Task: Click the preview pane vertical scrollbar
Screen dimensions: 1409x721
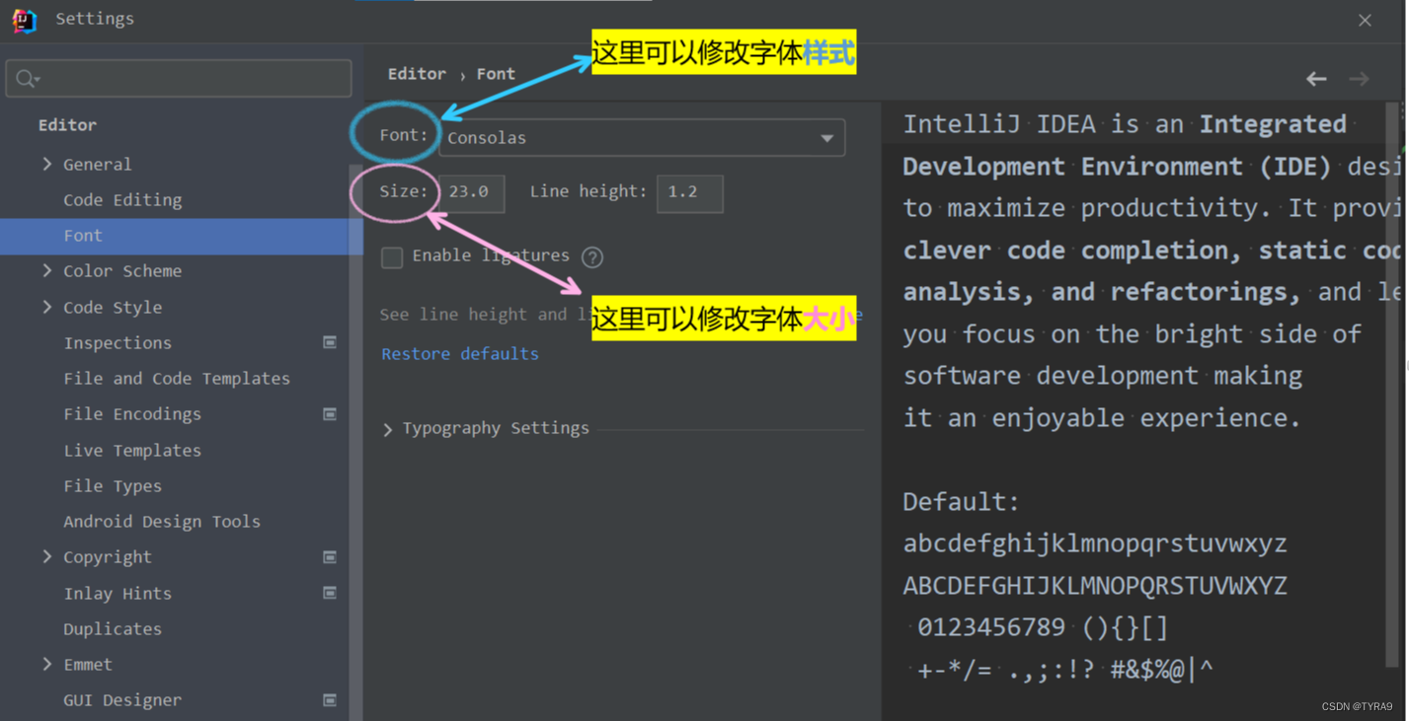Action: coord(1394,385)
